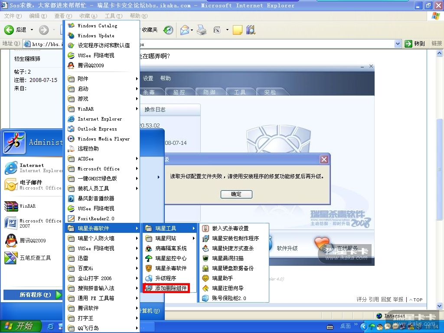The width and height of the screenshot is (444, 333).
Task: Open Microsoft Office 2007 pinned Start item
Action: pyautogui.click(x=32, y=223)
